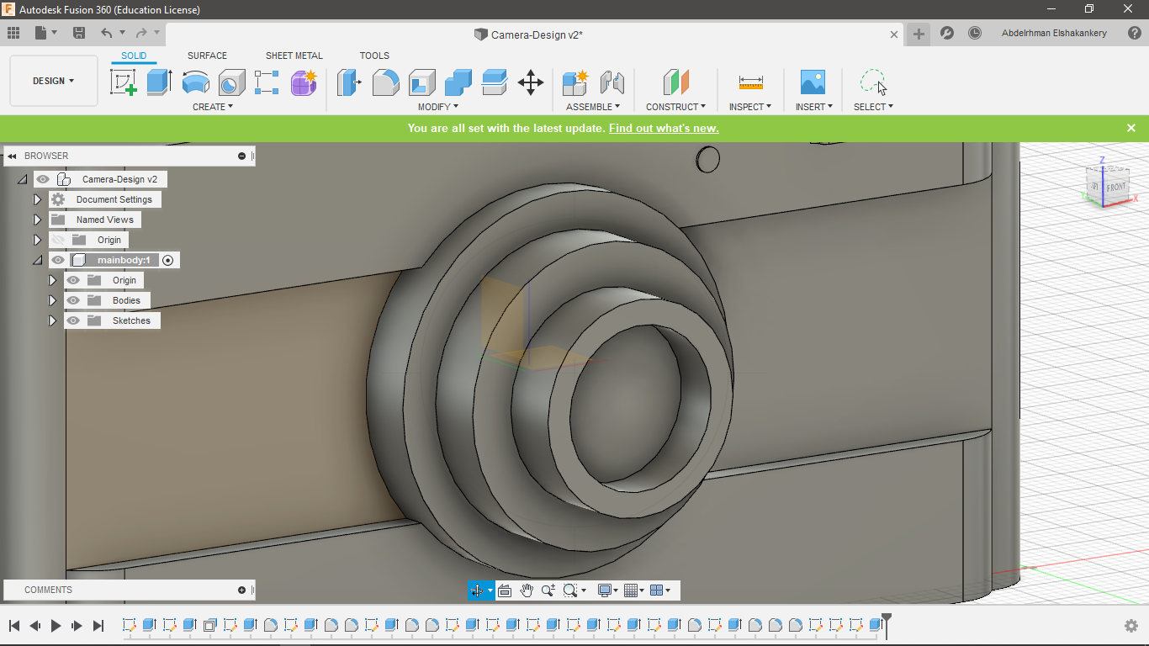Open the CONSTRUCT dropdown menu

click(x=675, y=107)
